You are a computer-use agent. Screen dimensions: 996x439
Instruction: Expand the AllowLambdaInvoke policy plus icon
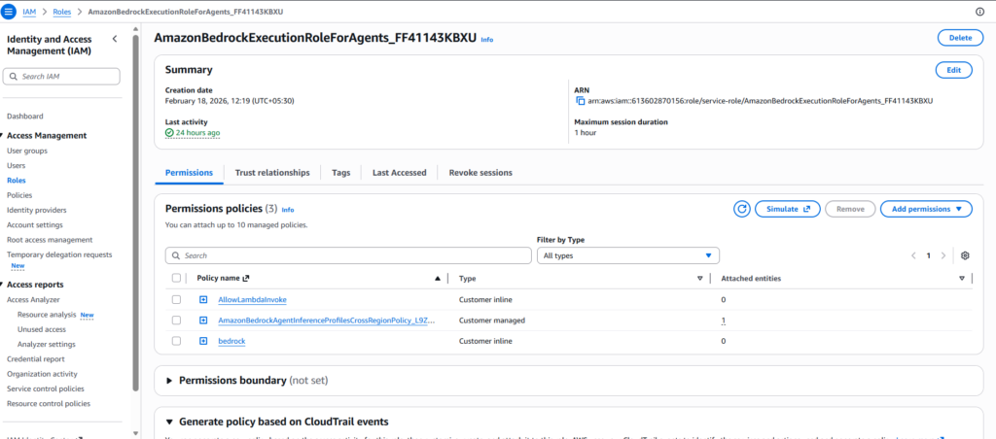coord(204,299)
